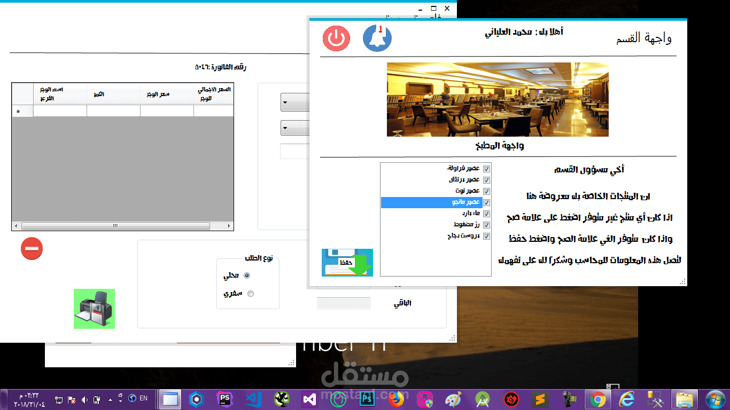Click the الباقي remaining amount field
This screenshot has width=730, height=410.
344,304
